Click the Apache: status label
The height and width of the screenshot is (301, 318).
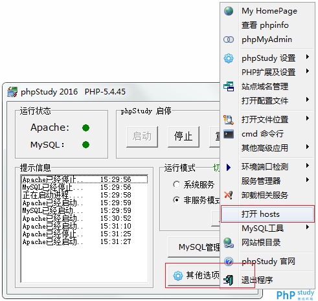[x=50, y=128]
